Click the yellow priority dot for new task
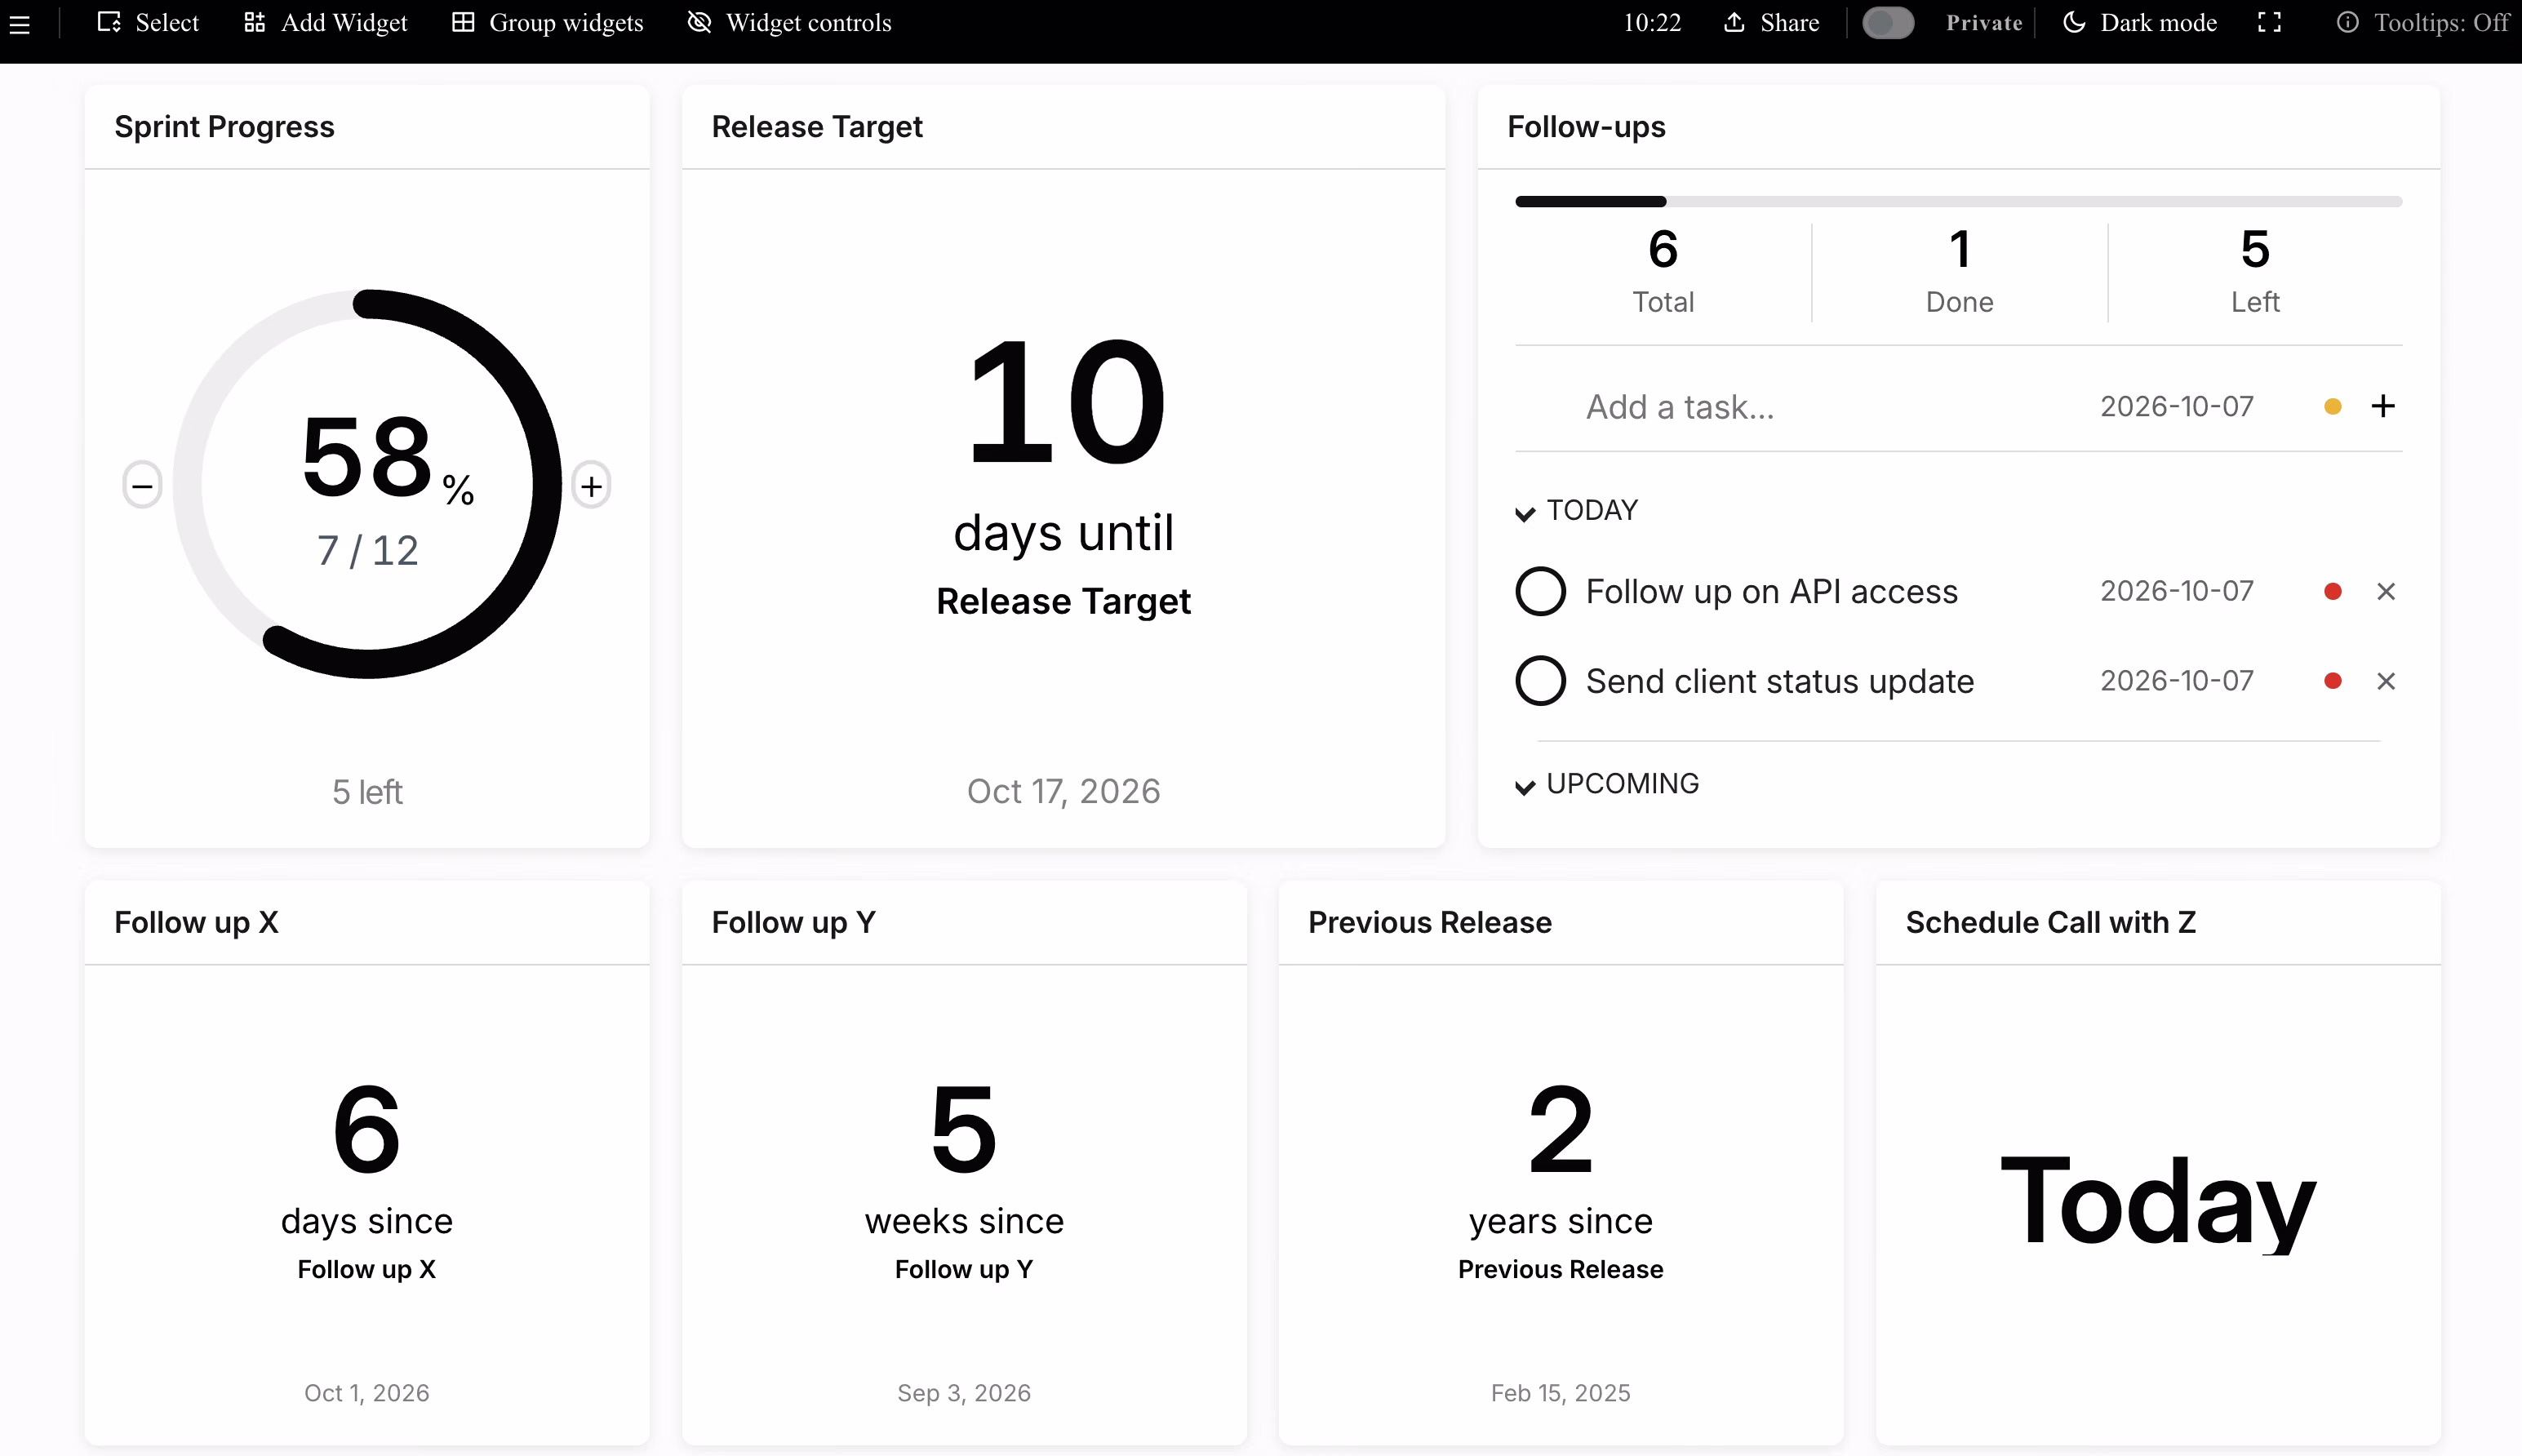The height and width of the screenshot is (1456, 2522). (2332, 406)
